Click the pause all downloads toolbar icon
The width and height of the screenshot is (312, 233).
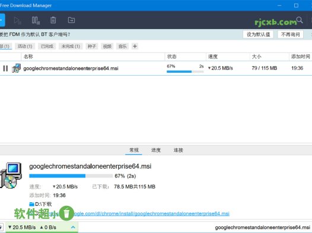36,20
